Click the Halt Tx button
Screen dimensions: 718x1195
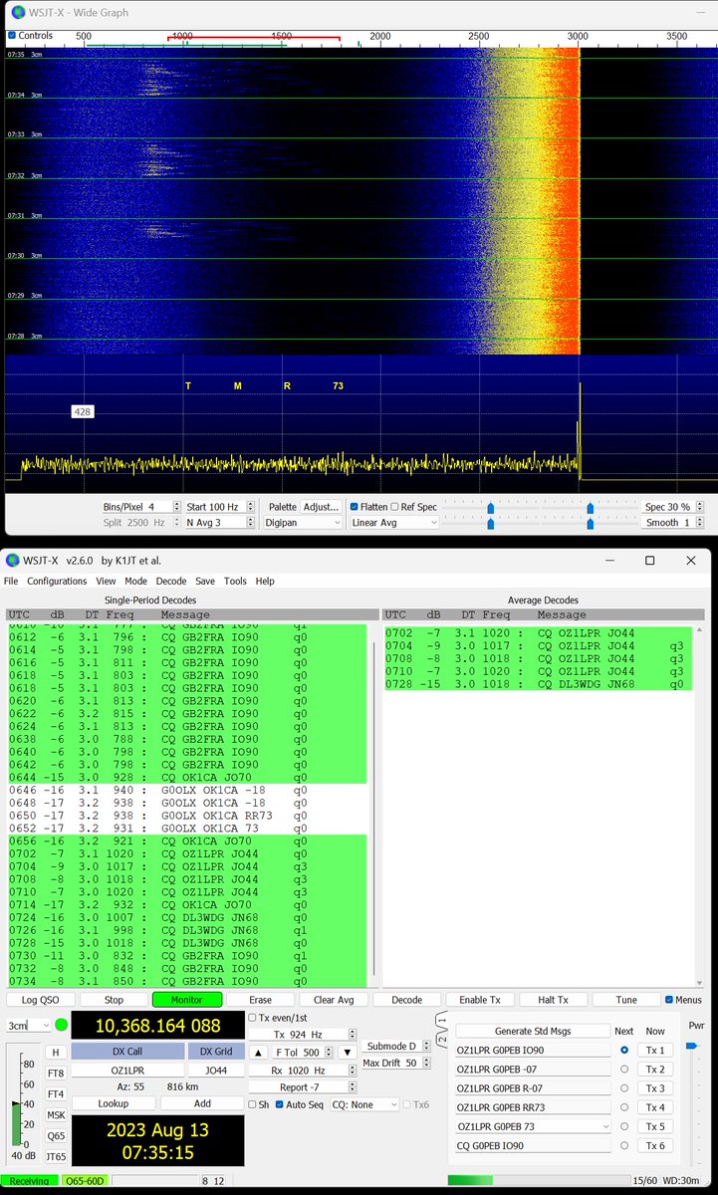click(x=553, y=1000)
